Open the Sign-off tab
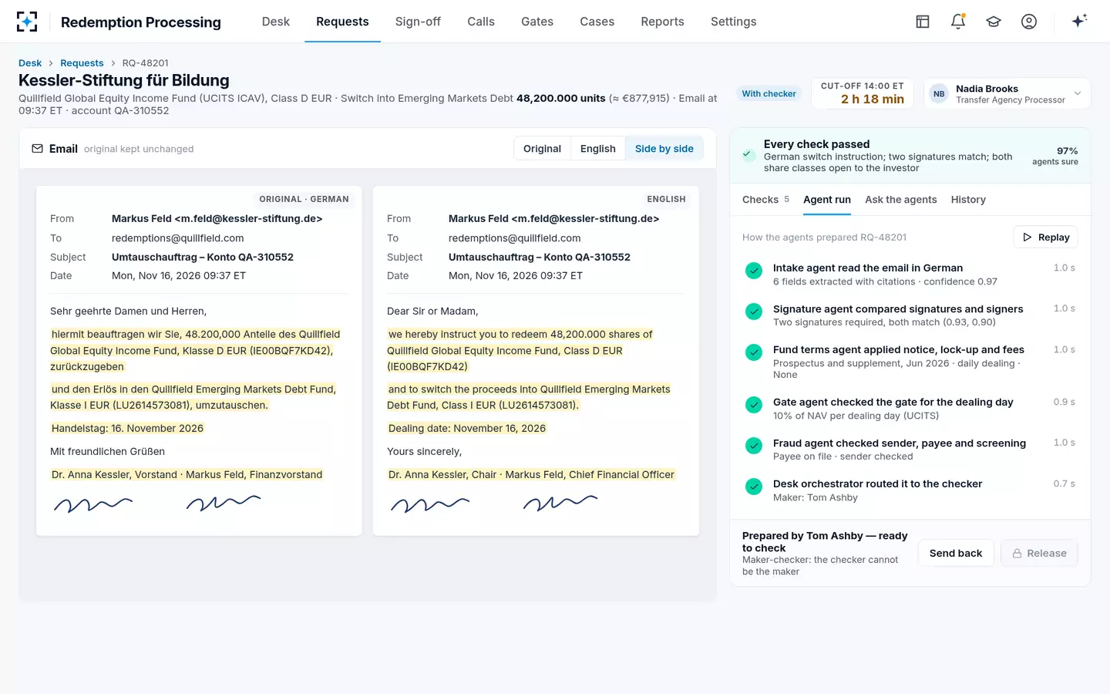The height and width of the screenshot is (694, 1110). 418,22
